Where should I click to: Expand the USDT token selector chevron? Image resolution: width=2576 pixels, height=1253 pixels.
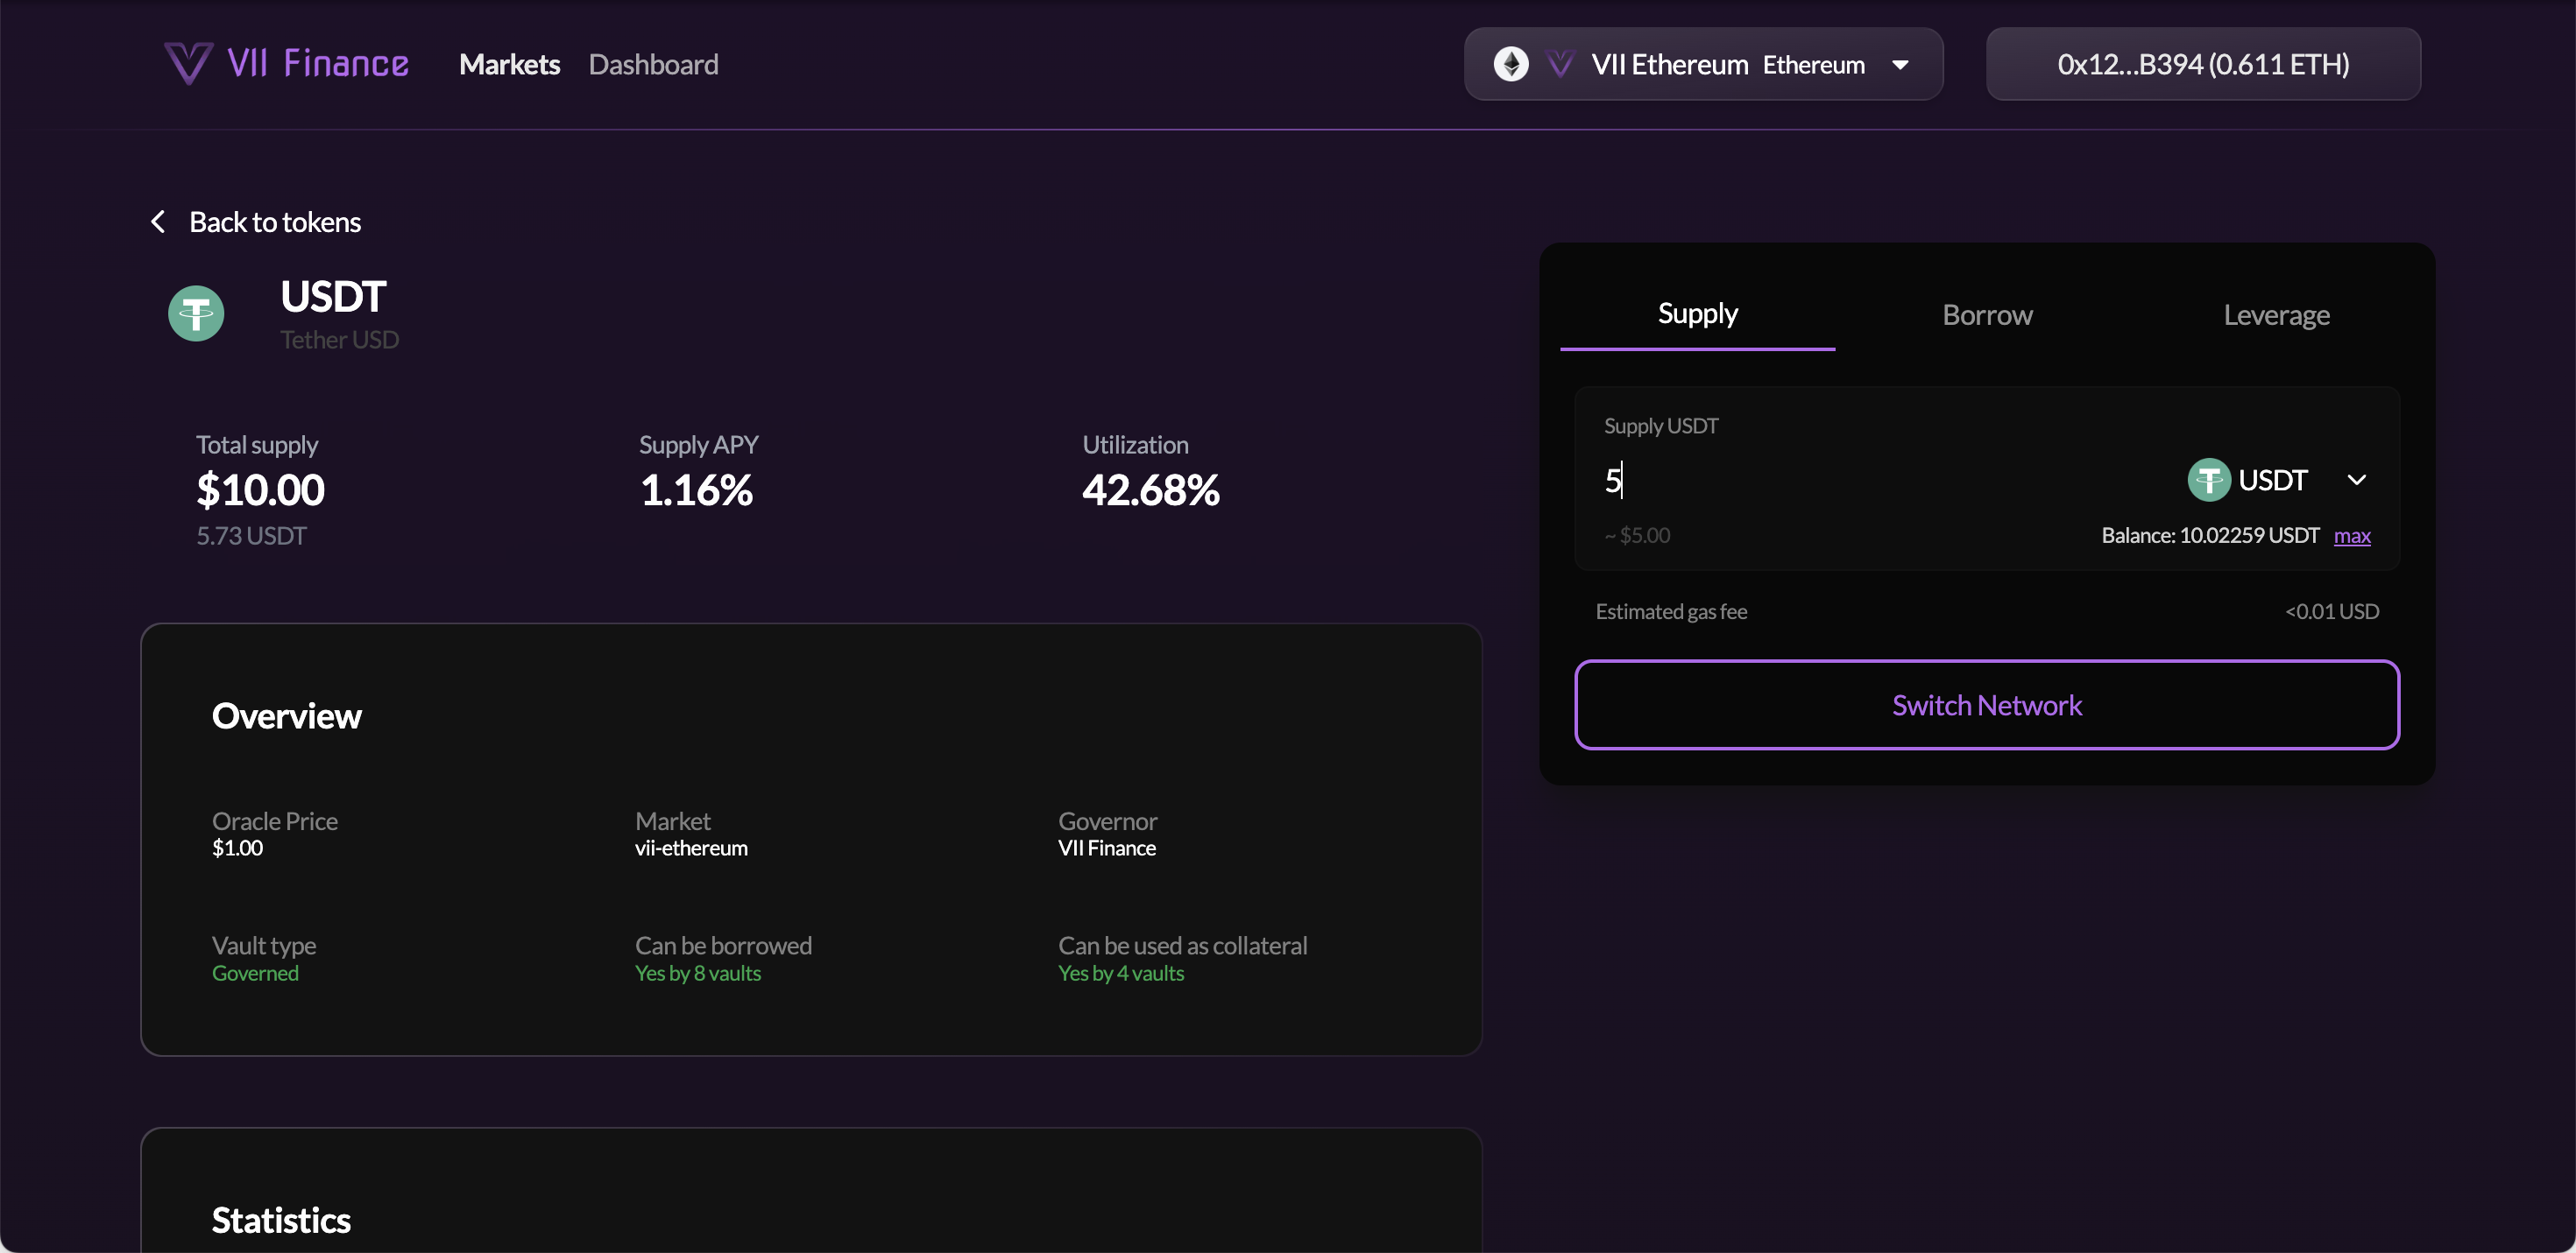pyautogui.click(x=2357, y=480)
